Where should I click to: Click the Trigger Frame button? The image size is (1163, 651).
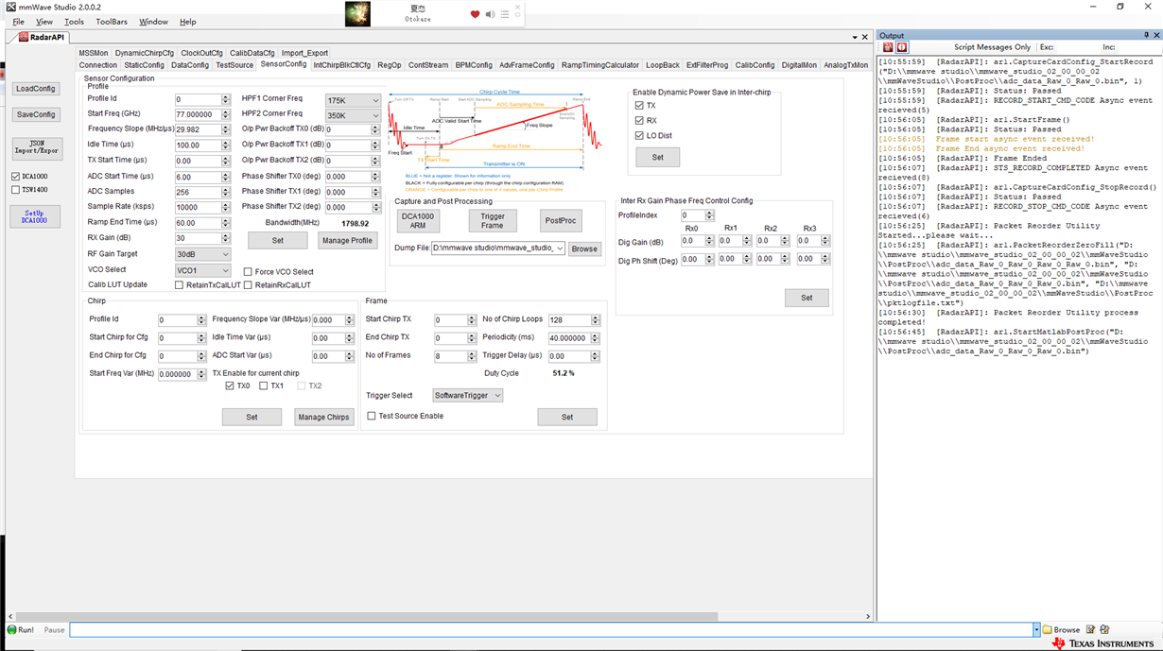click(493, 220)
